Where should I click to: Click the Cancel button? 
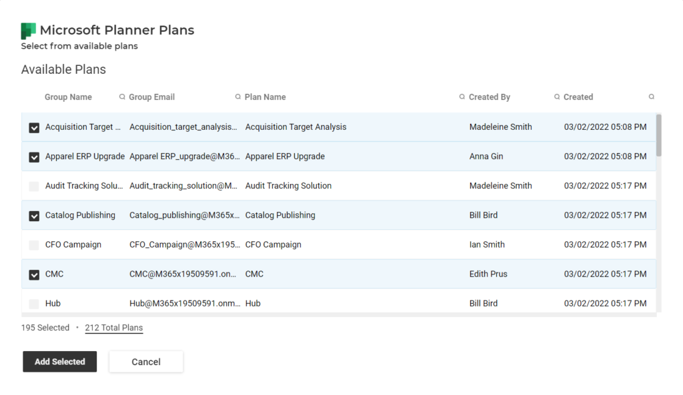[x=145, y=361]
